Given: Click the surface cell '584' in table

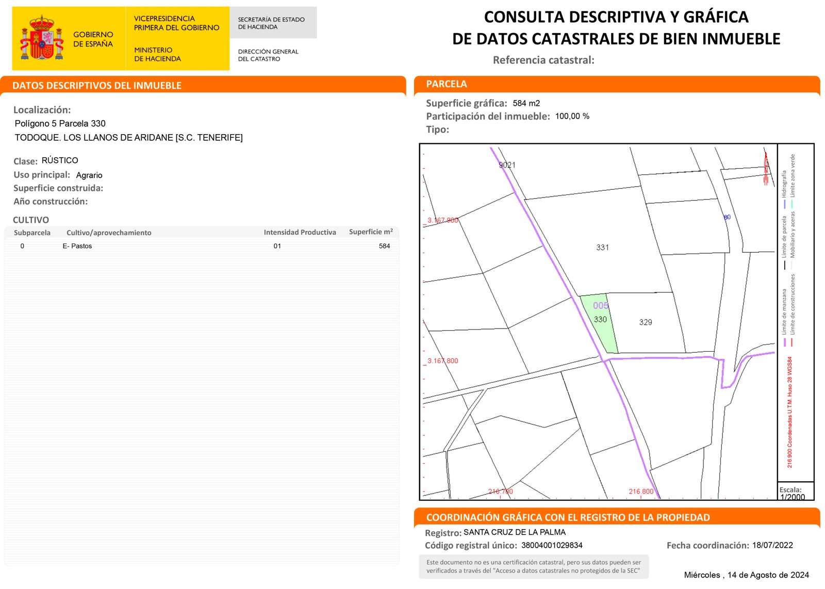Looking at the screenshot, I should [385, 246].
